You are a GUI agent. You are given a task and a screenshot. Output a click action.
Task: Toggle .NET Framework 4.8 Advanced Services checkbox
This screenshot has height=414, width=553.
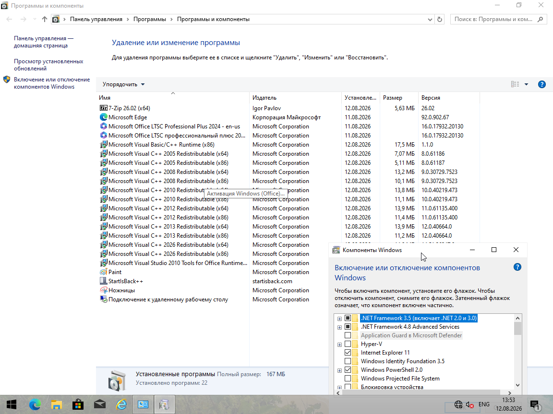348,327
